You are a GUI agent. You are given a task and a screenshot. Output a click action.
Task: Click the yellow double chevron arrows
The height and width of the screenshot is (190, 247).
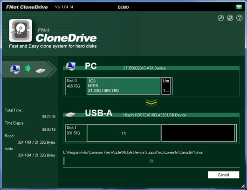(x=151, y=103)
